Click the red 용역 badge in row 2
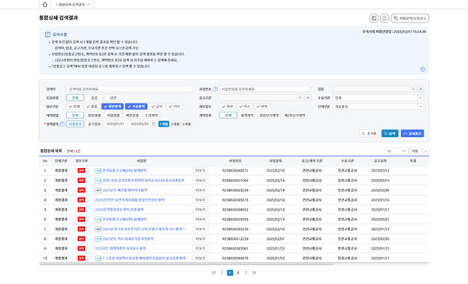Image resolution: width=468 pixels, height=284 pixels. point(81,181)
